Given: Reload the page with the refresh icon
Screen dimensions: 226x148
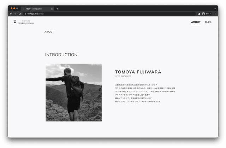Looking at the screenshot, I should (20, 14).
